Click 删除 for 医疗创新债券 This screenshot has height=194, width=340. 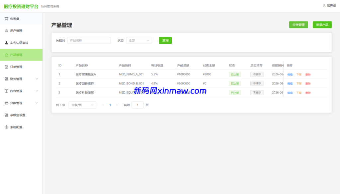pyautogui.click(x=308, y=83)
